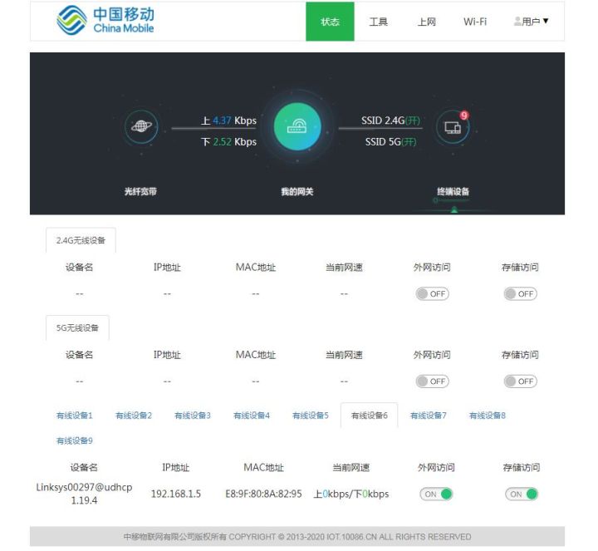The image size is (598, 551).
Task: Turn off 存储访问 for Linksys00297 device
Action: [522, 494]
